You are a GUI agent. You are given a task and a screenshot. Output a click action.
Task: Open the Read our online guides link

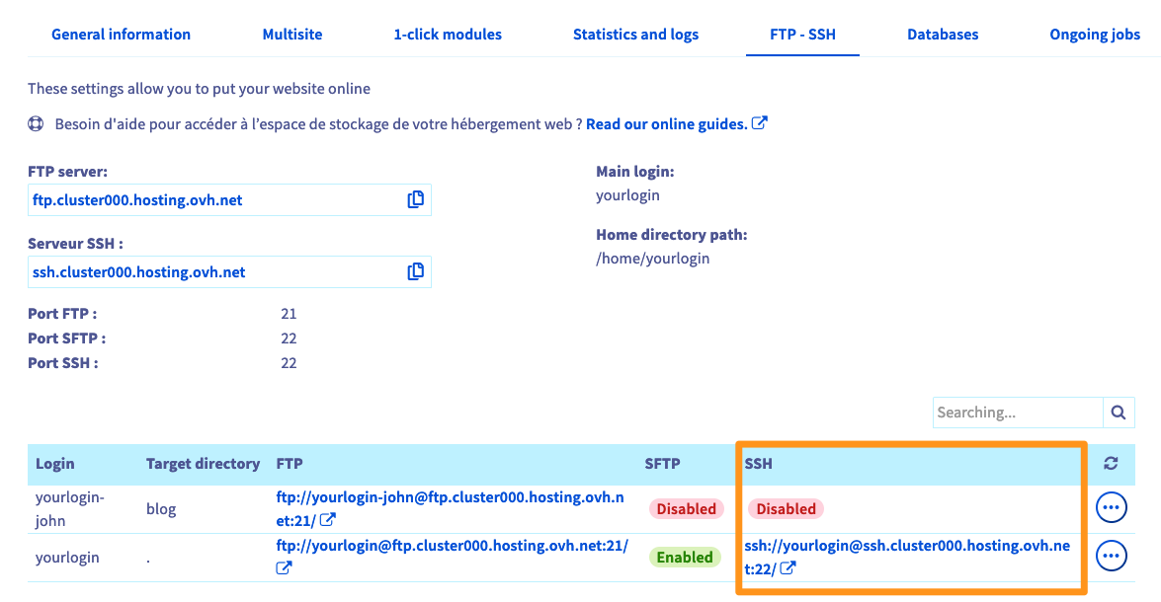click(666, 124)
